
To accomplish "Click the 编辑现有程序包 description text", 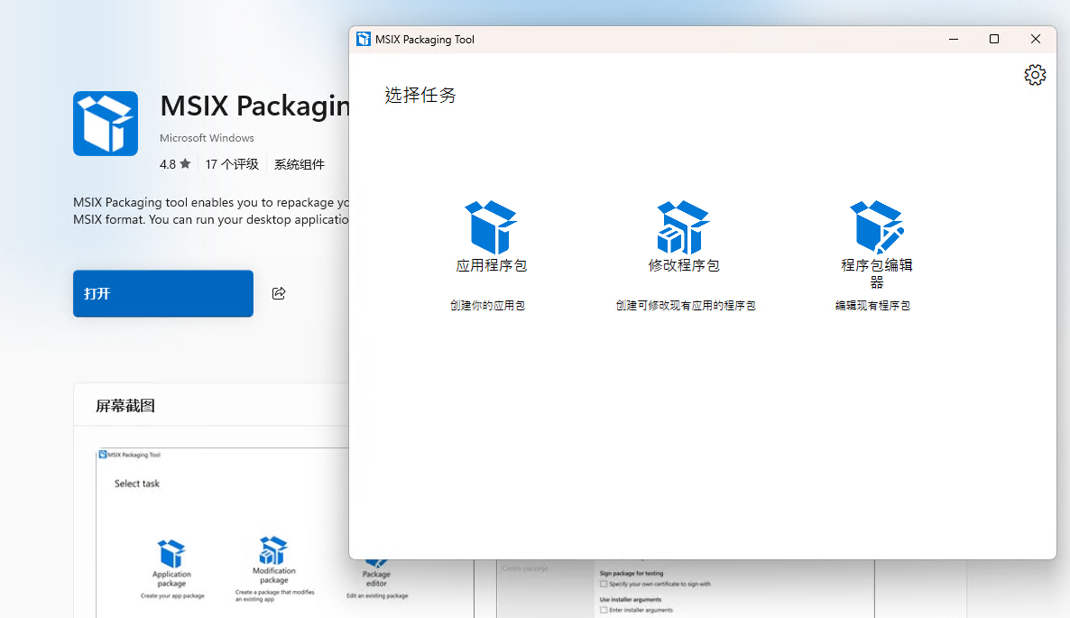I will click(x=872, y=306).
